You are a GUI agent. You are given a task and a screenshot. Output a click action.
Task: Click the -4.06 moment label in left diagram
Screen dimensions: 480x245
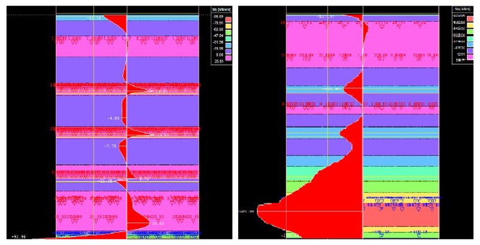(x=112, y=118)
